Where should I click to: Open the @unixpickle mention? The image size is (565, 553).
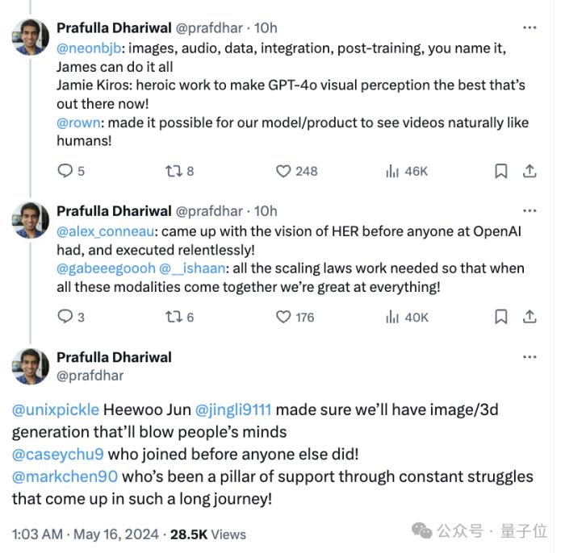[56, 410]
